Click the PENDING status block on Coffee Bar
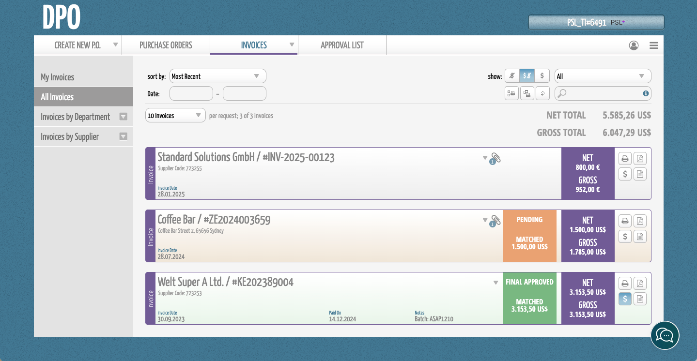Screen dimensions: 697x361 tap(529, 236)
